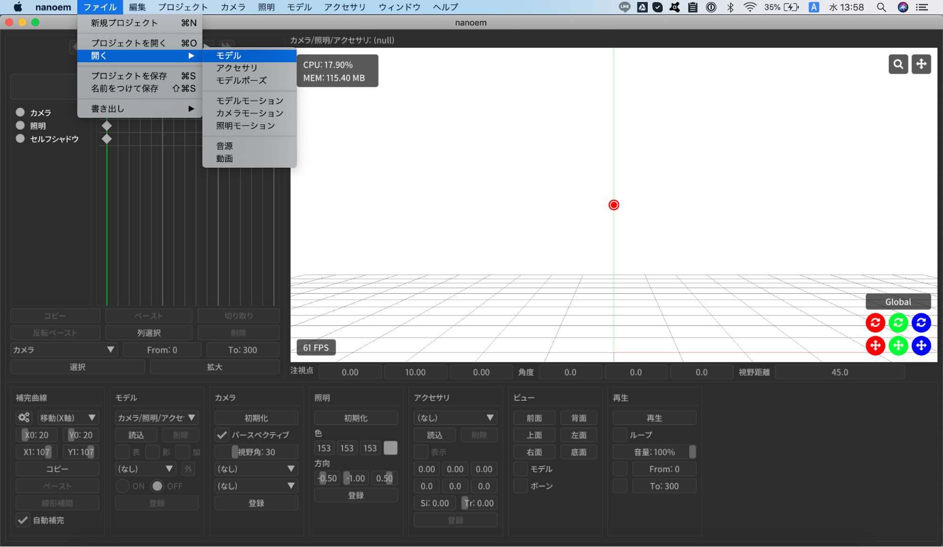Screen dimensions: 943x547
Task: Click the From: 0 timeline input field
Action: tap(161, 350)
